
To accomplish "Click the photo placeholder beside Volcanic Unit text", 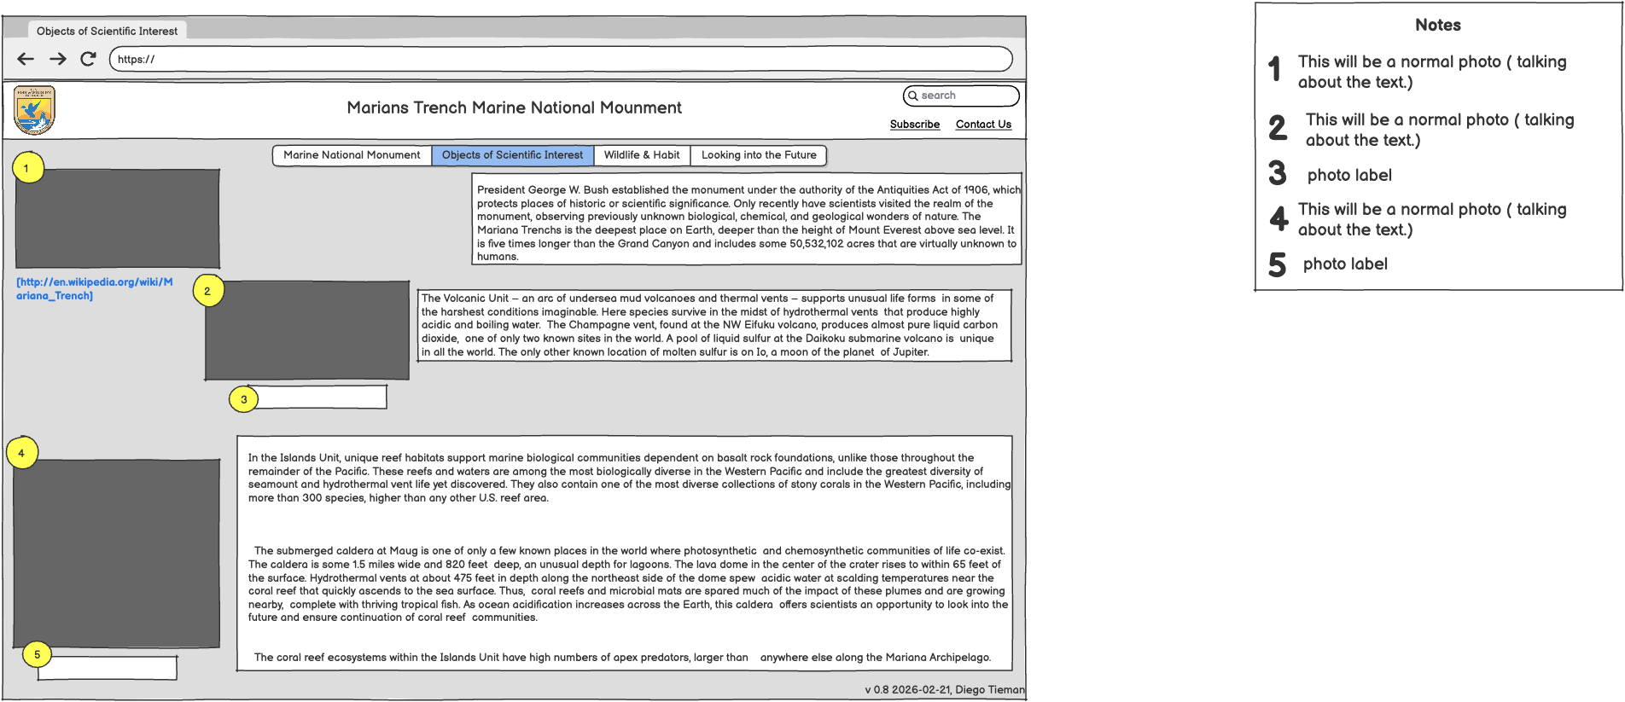I will pos(307,330).
